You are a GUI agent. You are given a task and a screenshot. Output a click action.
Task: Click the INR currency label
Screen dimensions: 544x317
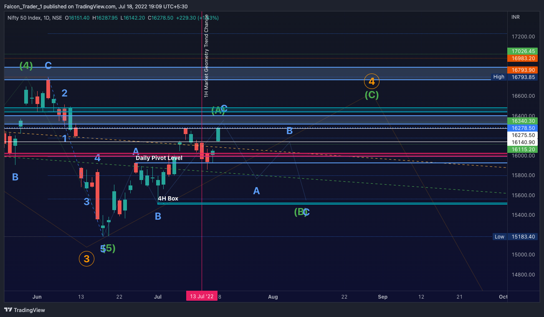pos(516,17)
